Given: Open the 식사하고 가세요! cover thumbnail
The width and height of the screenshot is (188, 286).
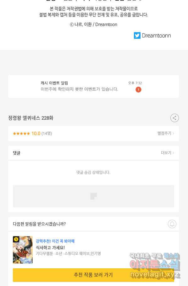Looking at the screenshot, I should 23,250.
